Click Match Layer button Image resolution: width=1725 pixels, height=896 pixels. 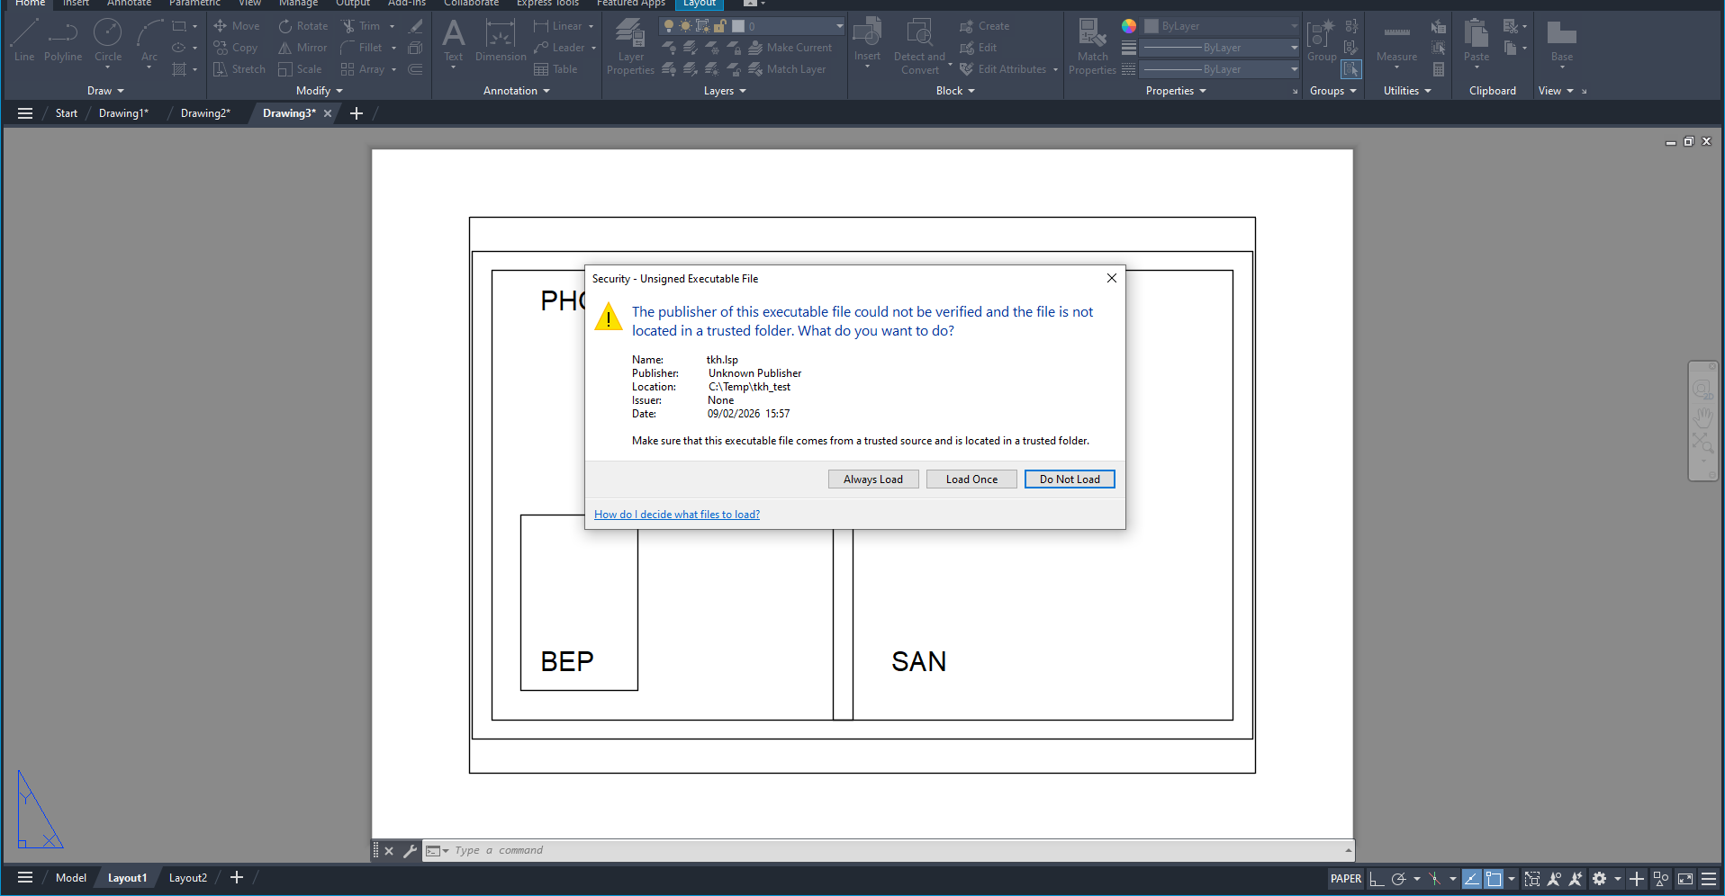pyautogui.click(x=787, y=69)
